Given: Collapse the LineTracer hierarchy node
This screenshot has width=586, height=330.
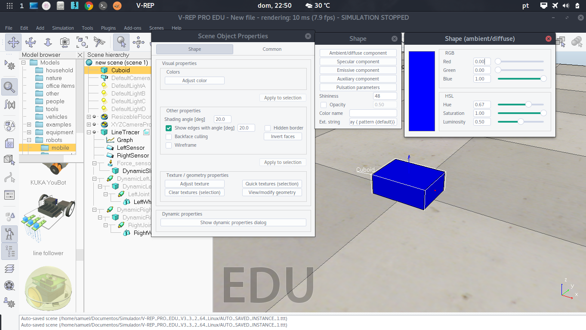Looking at the screenshot, I should coord(89,132).
